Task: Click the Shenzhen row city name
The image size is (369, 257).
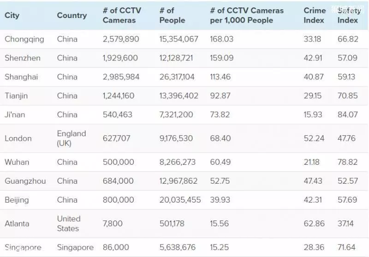Action: pos(23,58)
